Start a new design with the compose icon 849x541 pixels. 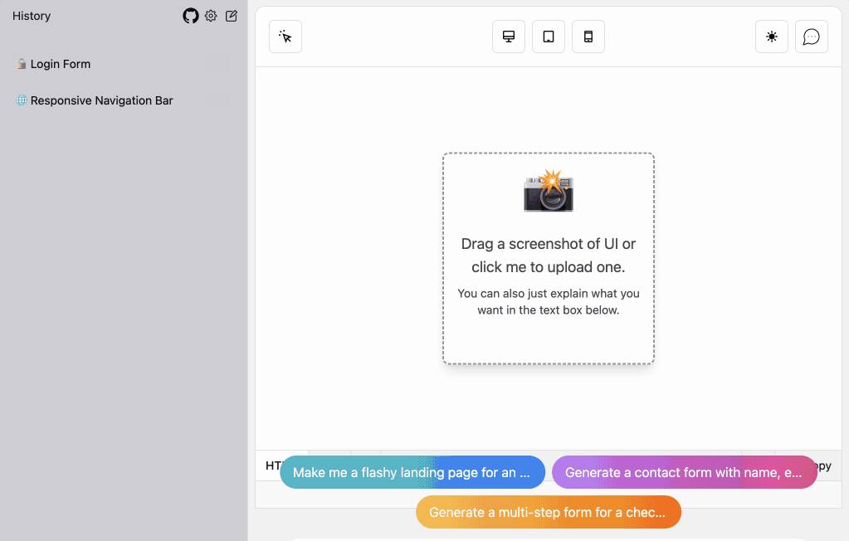(231, 15)
